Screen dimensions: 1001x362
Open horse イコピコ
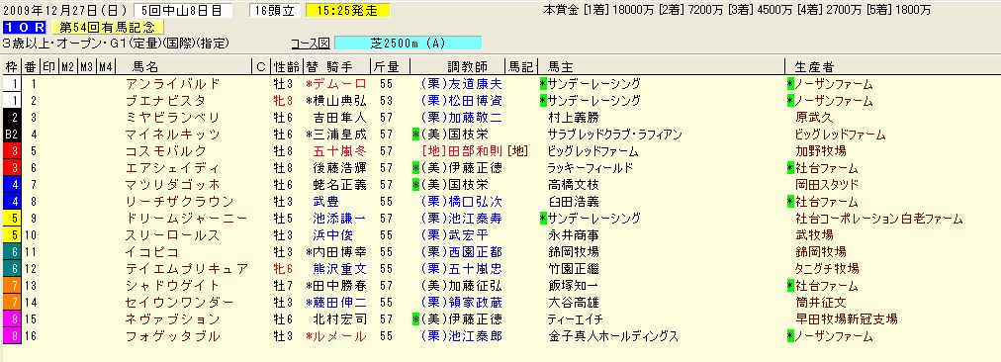(x=152, y=251)
